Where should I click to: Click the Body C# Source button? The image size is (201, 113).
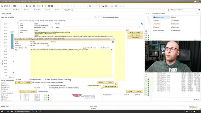coord(135,35)
